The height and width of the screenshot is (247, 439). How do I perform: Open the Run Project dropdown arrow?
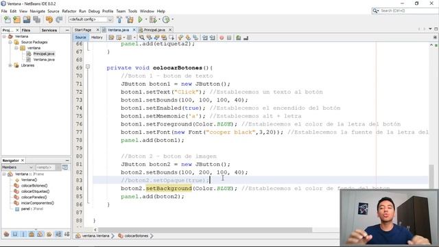(x=146, y=19)
